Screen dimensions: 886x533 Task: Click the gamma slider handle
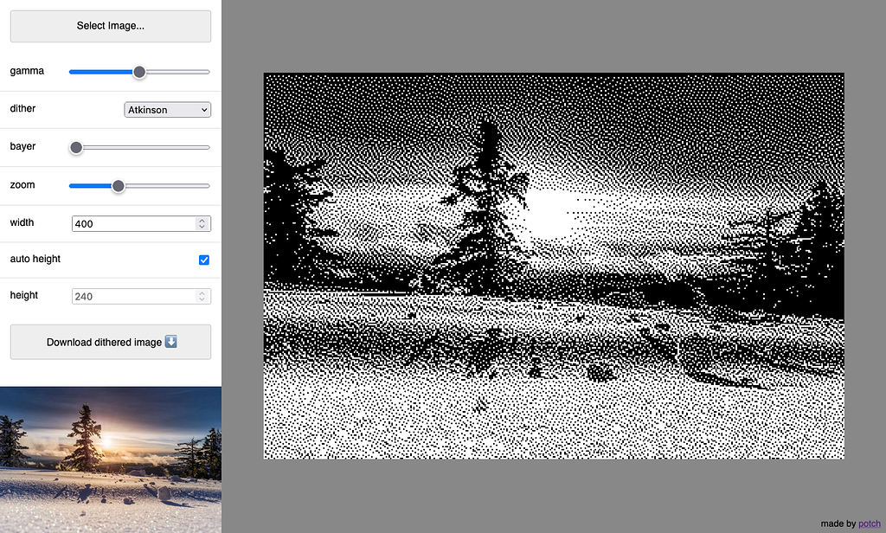pyautogui.click(x=139, y=73)
